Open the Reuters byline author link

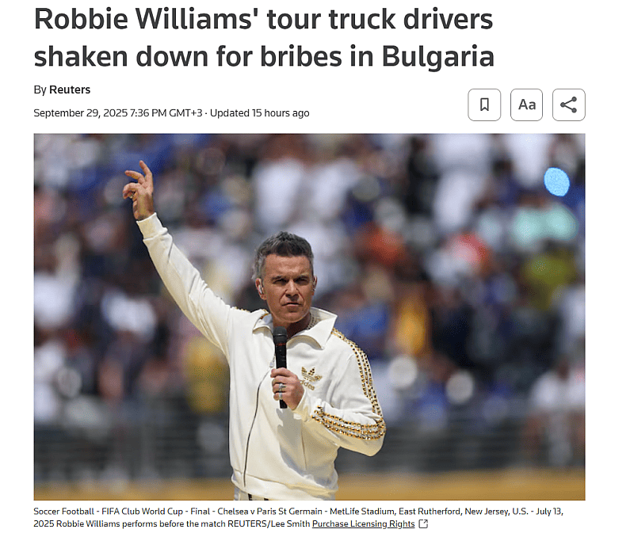click(70, 89)
